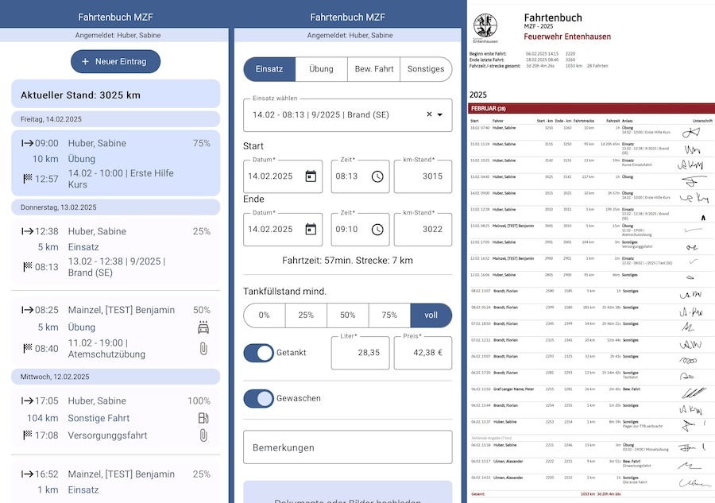
Task: Click the fuel pump icon on Sonstige Fahrt
Action: point(203,418)
